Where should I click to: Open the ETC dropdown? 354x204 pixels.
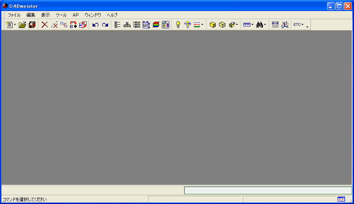298,25
